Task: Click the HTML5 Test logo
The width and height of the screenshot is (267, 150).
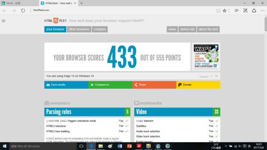Action: (55, 21)
